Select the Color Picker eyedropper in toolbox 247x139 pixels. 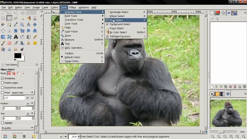(16, 24)
